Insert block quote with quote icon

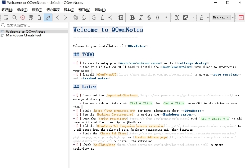pyautogui.click(x=166, y=17)
